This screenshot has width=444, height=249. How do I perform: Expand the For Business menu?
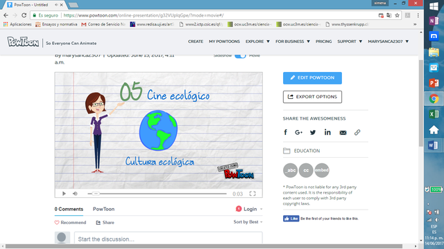(x=293, y=41)
